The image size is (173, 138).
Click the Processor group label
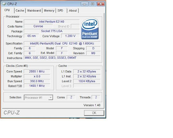point(13,16)
